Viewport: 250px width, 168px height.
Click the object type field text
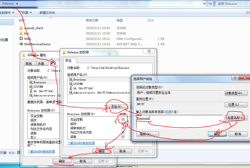pos(179,93)
